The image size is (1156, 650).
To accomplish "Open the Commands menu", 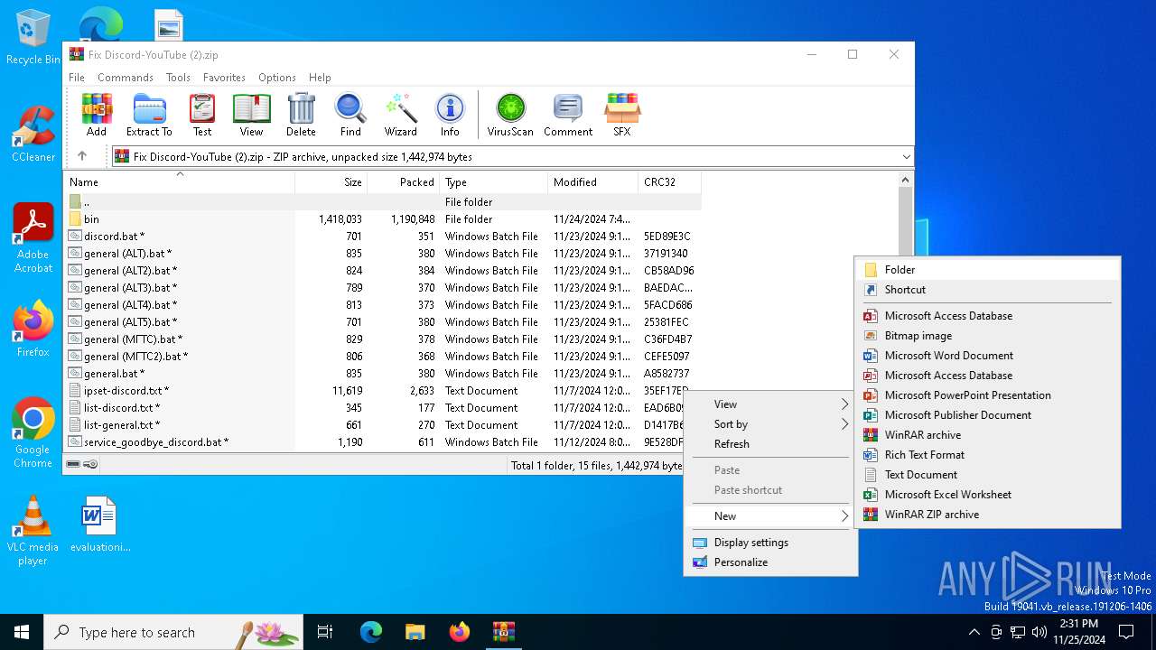I will [x=126, y=78].
